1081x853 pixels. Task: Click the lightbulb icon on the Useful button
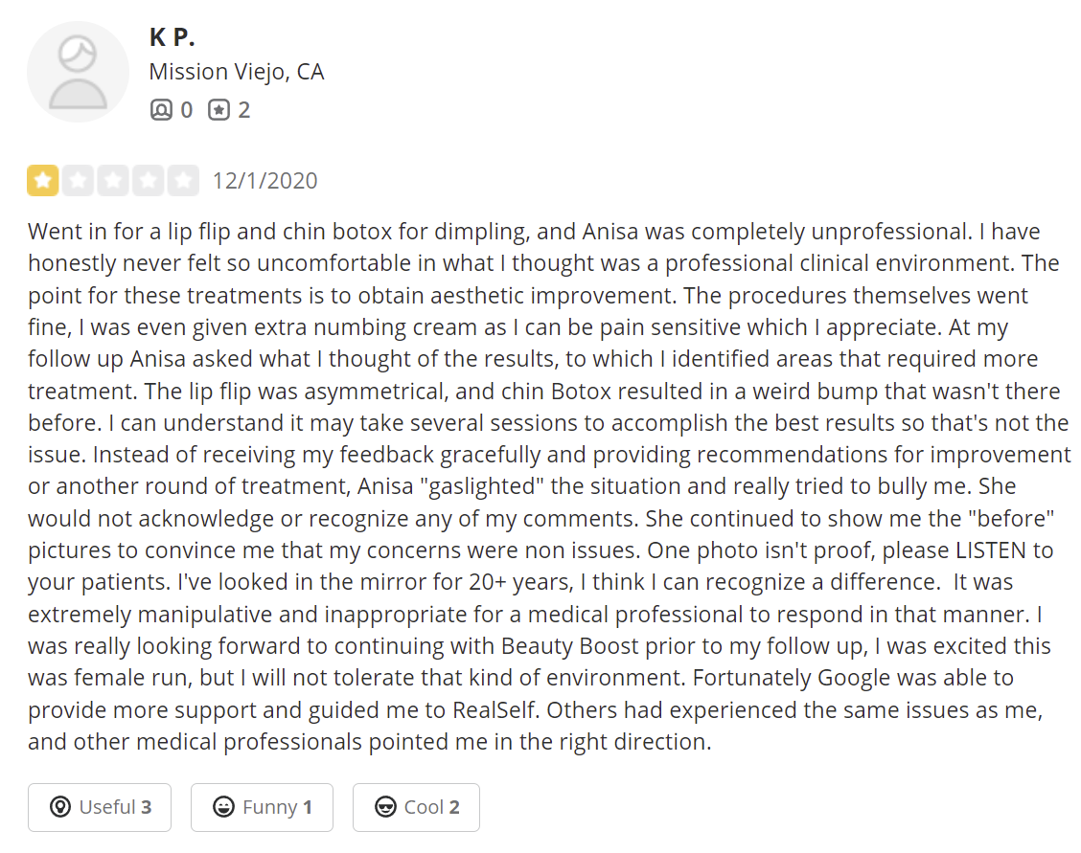point(60,807)
